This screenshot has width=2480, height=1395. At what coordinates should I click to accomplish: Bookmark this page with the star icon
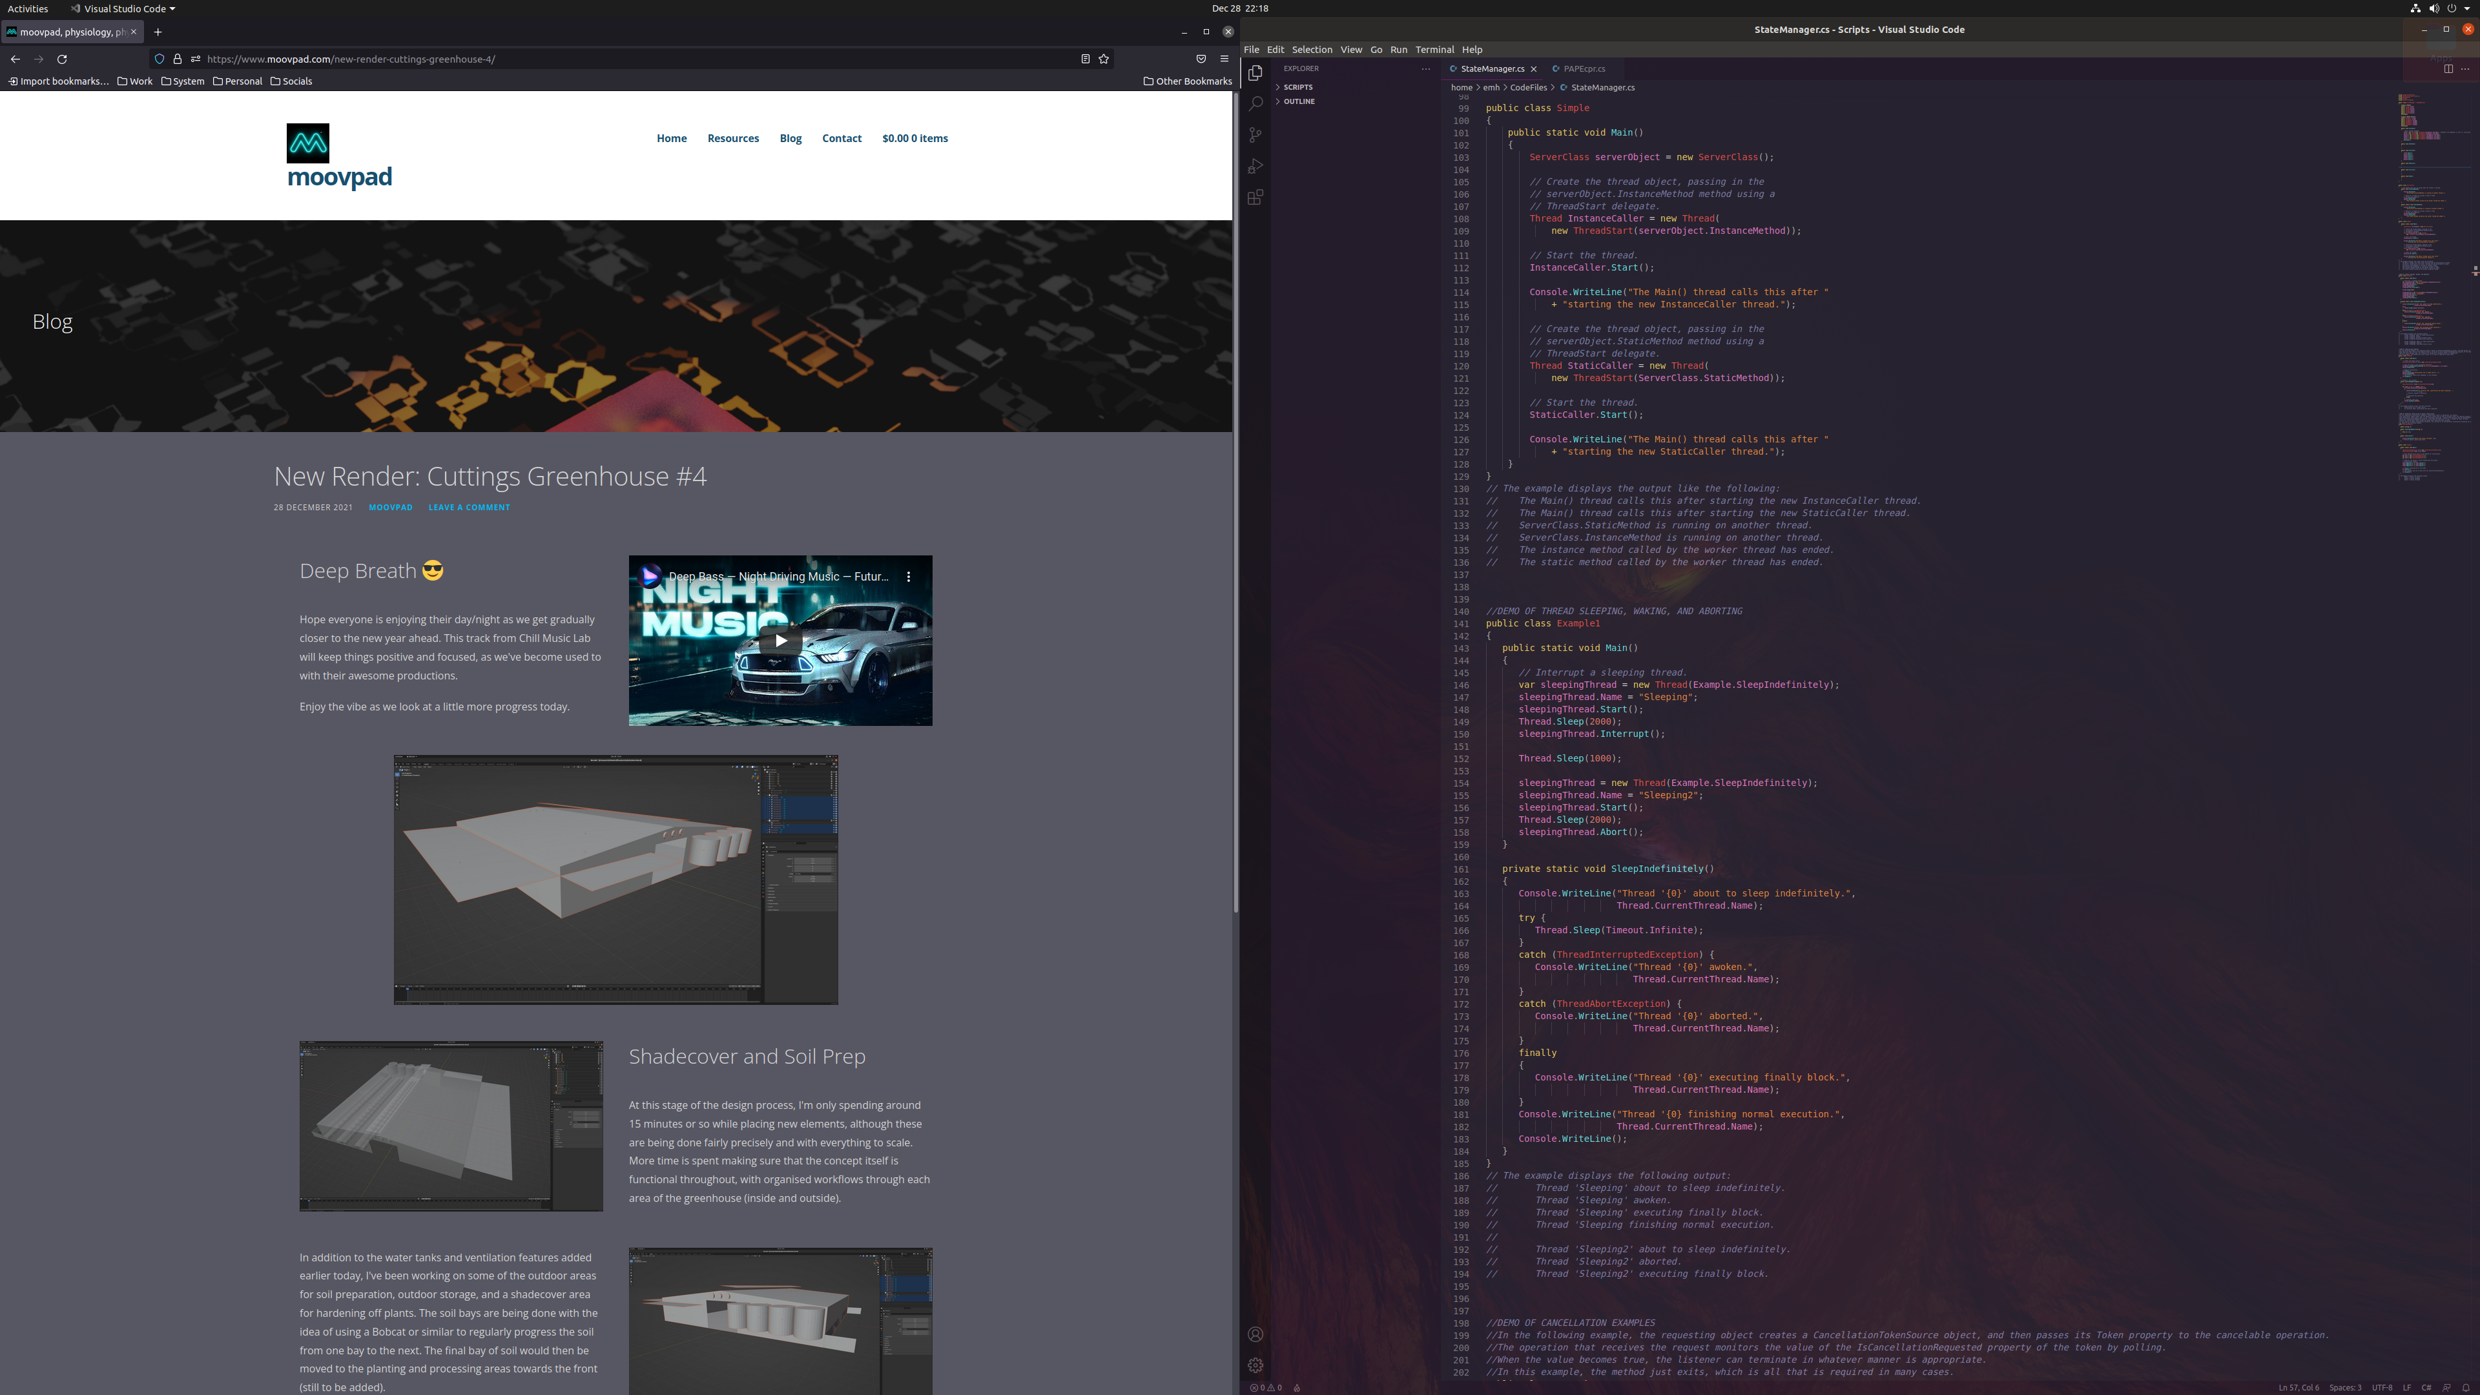click(x=1104, y=59)
